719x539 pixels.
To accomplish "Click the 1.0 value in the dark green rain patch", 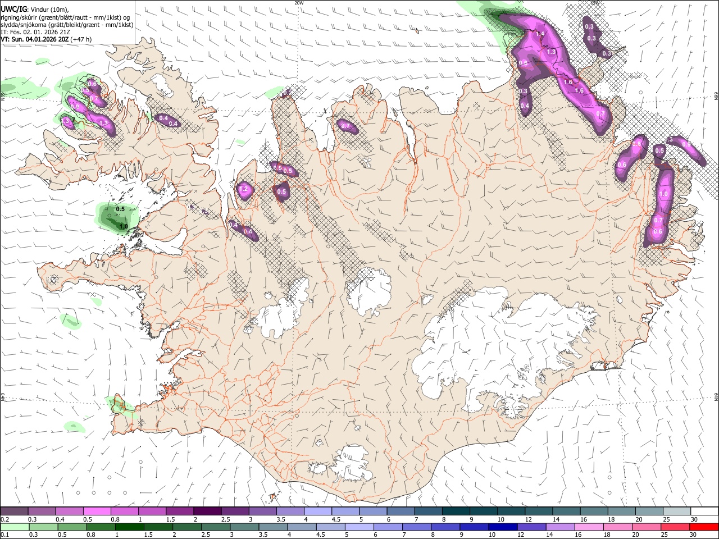I will [124, 227].
